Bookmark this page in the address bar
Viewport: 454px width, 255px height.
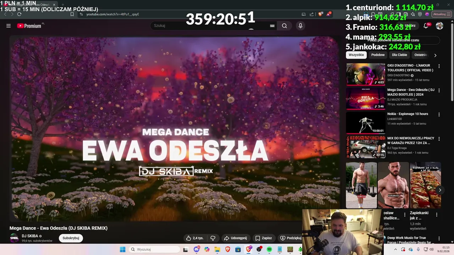pyautogui.click(x=72, y=14)
